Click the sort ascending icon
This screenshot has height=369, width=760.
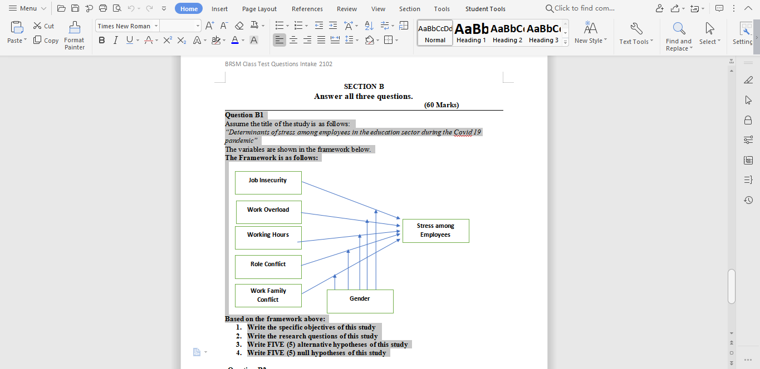click(368, 26)
